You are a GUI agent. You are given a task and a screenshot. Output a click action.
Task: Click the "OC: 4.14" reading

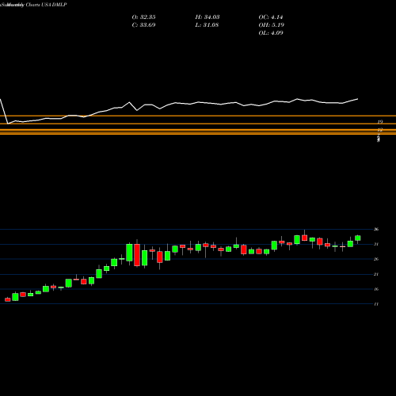pyautogui.click(x=271, y=17)
